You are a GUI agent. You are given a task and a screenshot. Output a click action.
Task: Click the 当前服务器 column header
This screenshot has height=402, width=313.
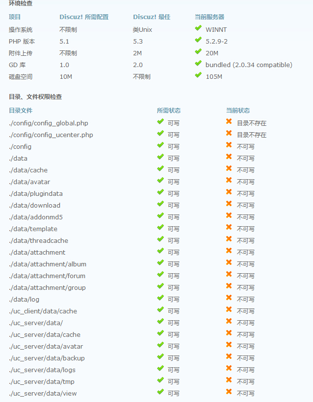[209, 17]
